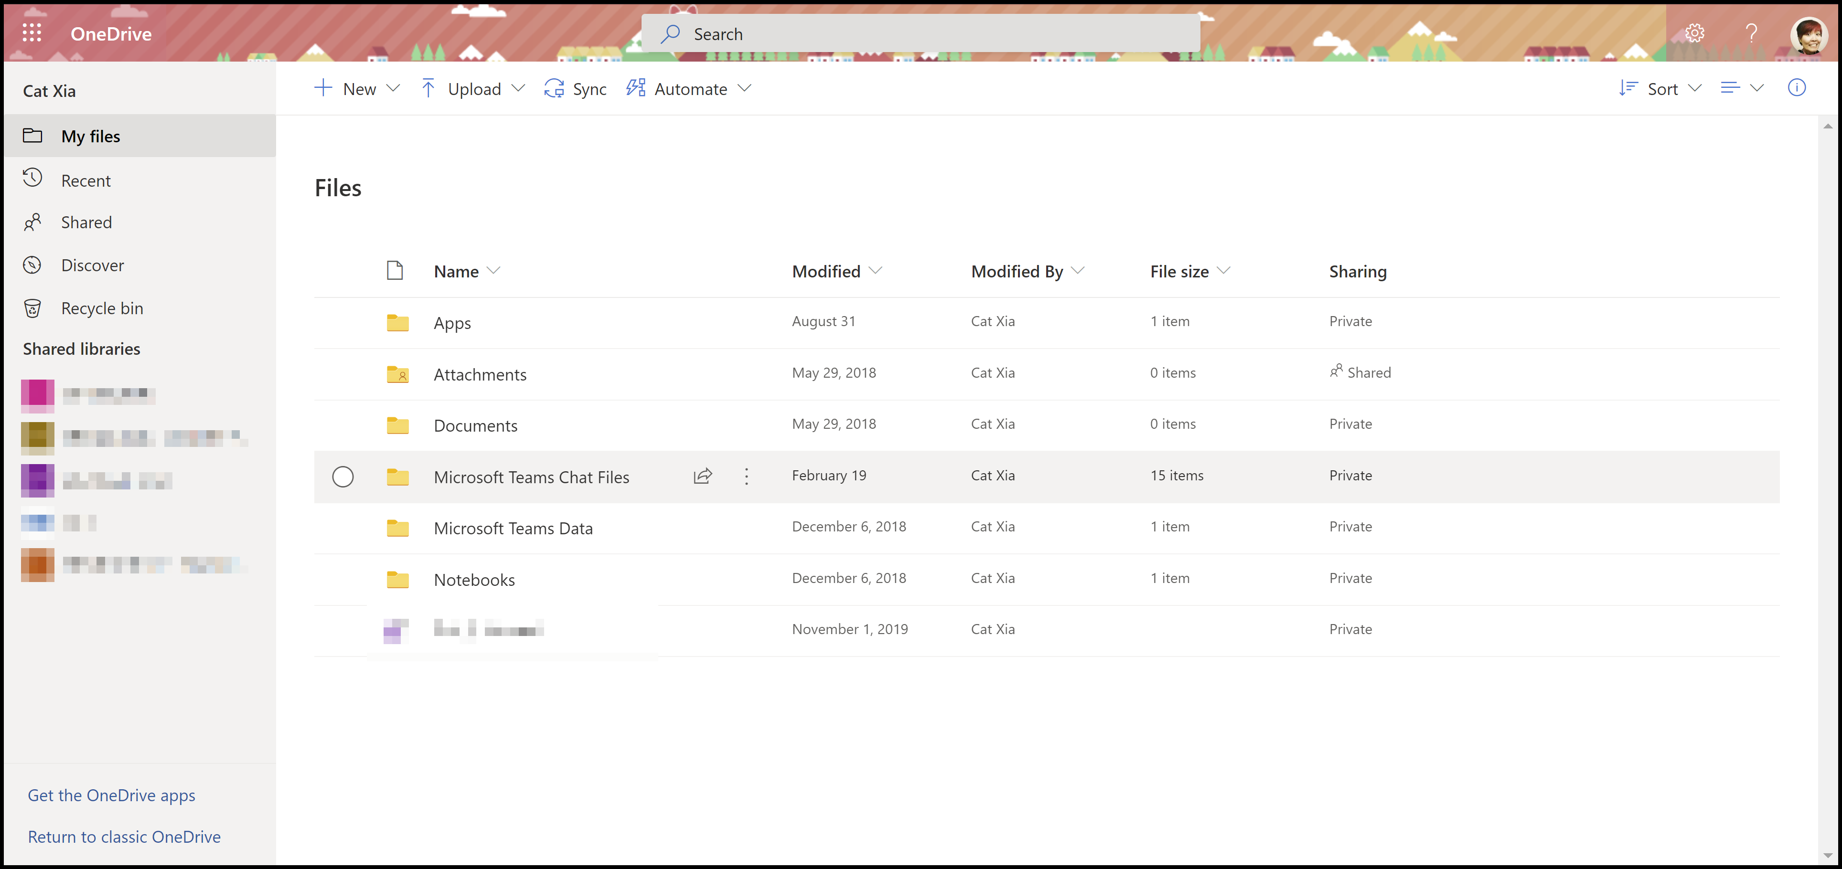Open the Microsoft Teams Data folder name
This screenshot has height=869, width=1842.
coord(513,528)
